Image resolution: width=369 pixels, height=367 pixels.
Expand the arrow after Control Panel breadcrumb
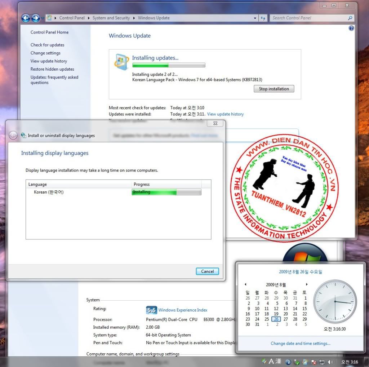89,18
